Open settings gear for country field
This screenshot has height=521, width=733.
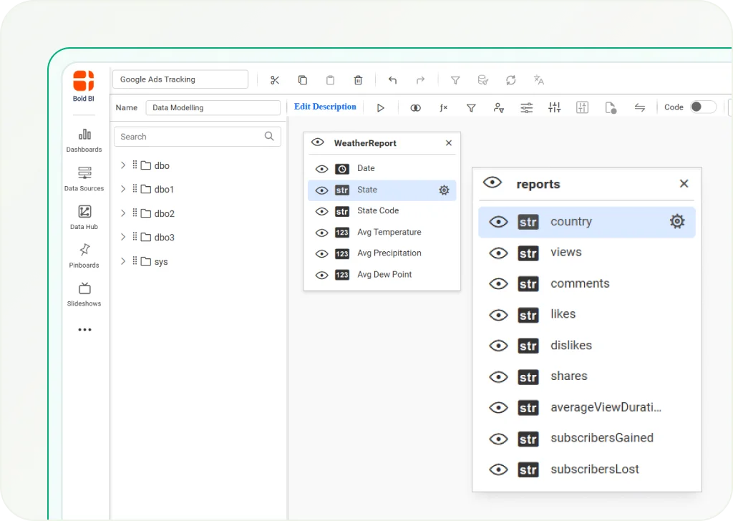[x=676, y=222]
